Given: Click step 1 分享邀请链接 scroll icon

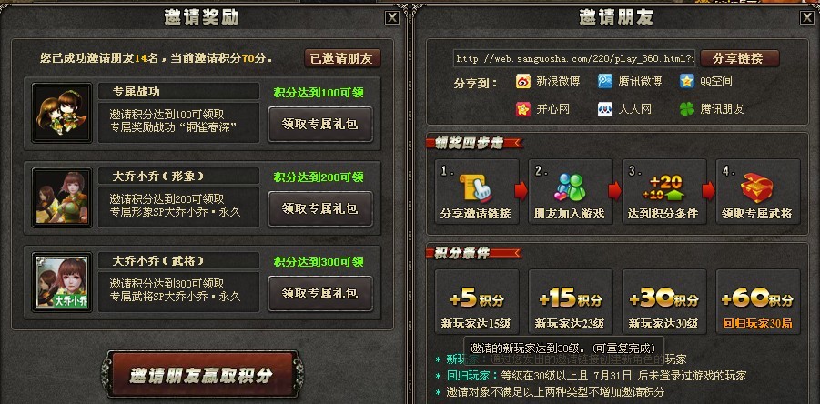Looking at the screenshot, I should coord(476,187).
